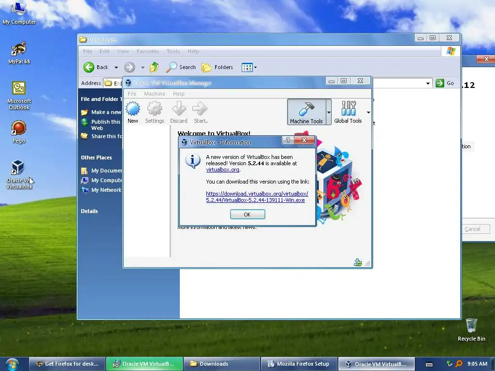Click the network tray icon beside keyboard icon
Image resolution: width=495 pixels, height=371 pixels.
pyautogui.click(x=449, y=364)
